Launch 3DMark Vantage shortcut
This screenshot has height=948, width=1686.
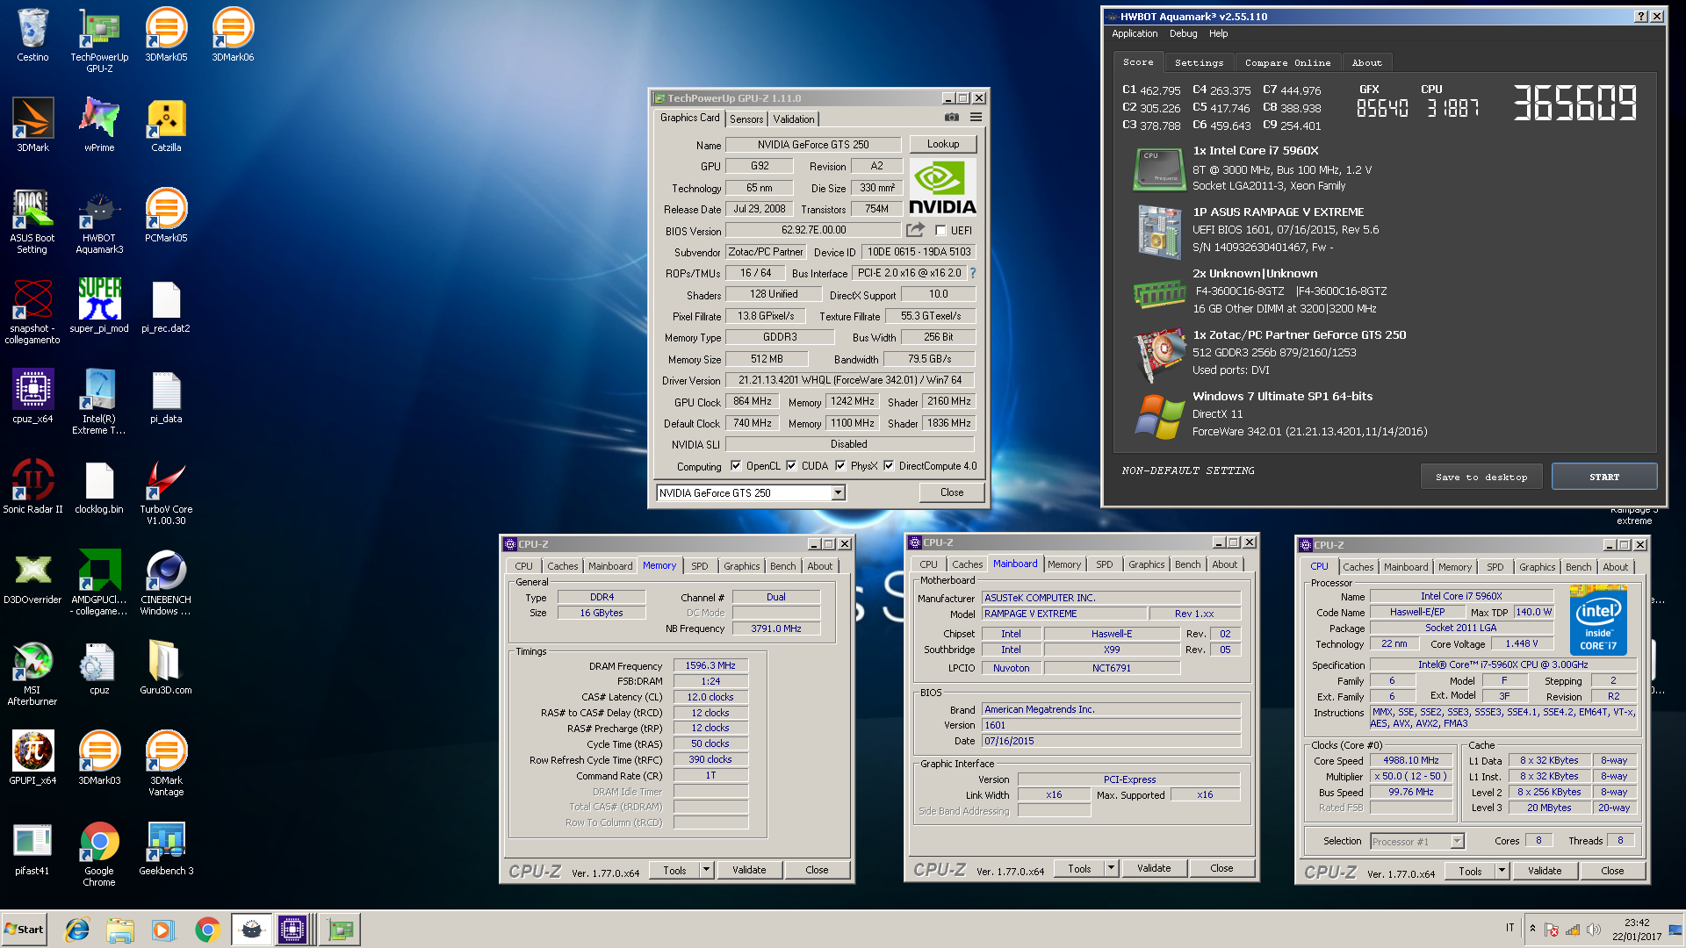[166, 764]
